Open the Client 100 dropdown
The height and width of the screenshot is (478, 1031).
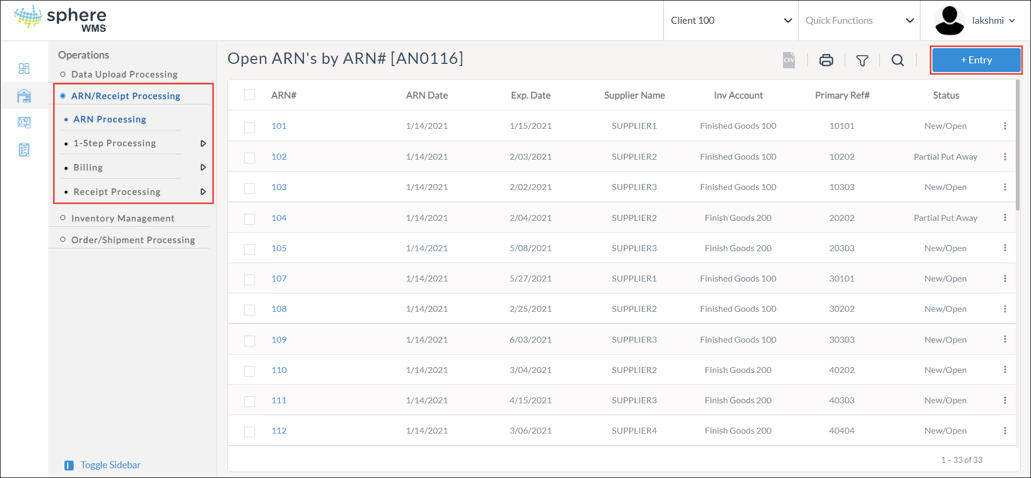point(731,21)
